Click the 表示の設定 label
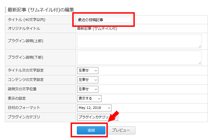Viewport: 220px width, 140px height. [x=17, y=98]
